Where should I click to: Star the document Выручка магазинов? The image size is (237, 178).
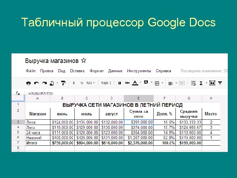[x=84, y=61]
